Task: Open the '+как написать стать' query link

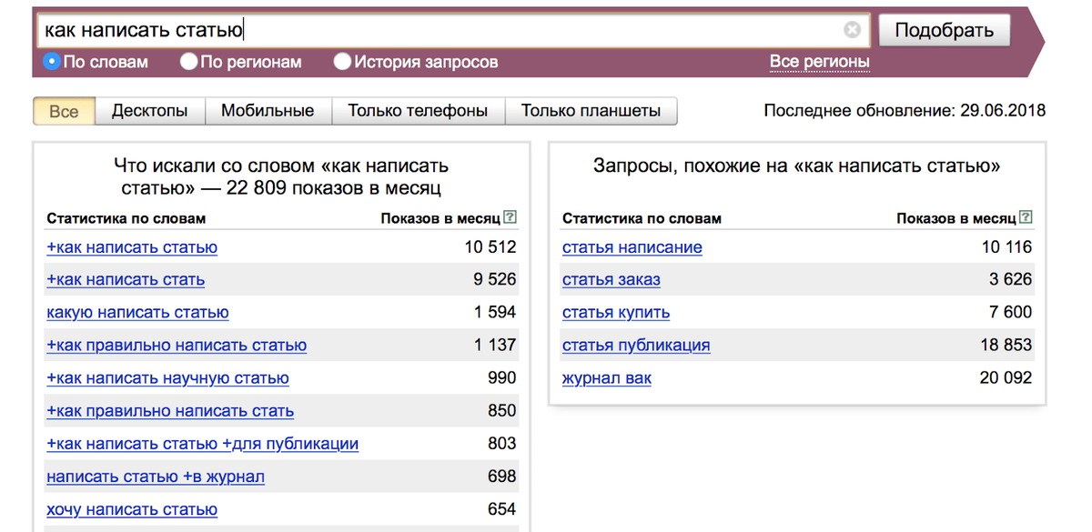Action: [126, 280]
